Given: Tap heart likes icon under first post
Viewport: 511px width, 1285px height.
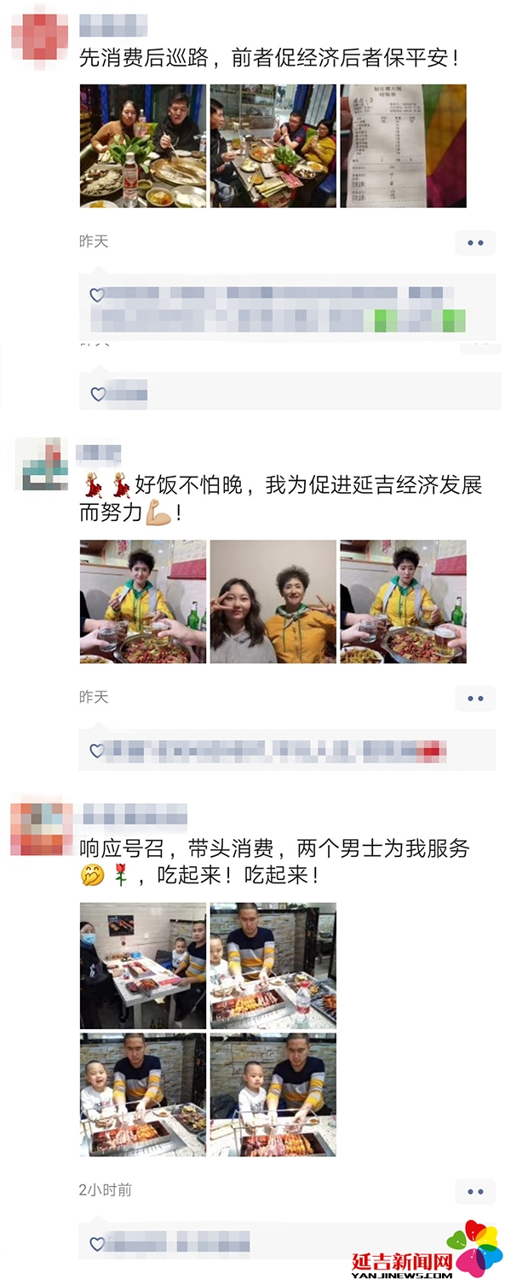Looking at the screenshot, I should click(97, 295).
